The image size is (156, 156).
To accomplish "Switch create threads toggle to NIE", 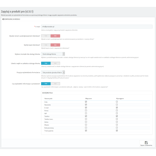I will 55,64.
